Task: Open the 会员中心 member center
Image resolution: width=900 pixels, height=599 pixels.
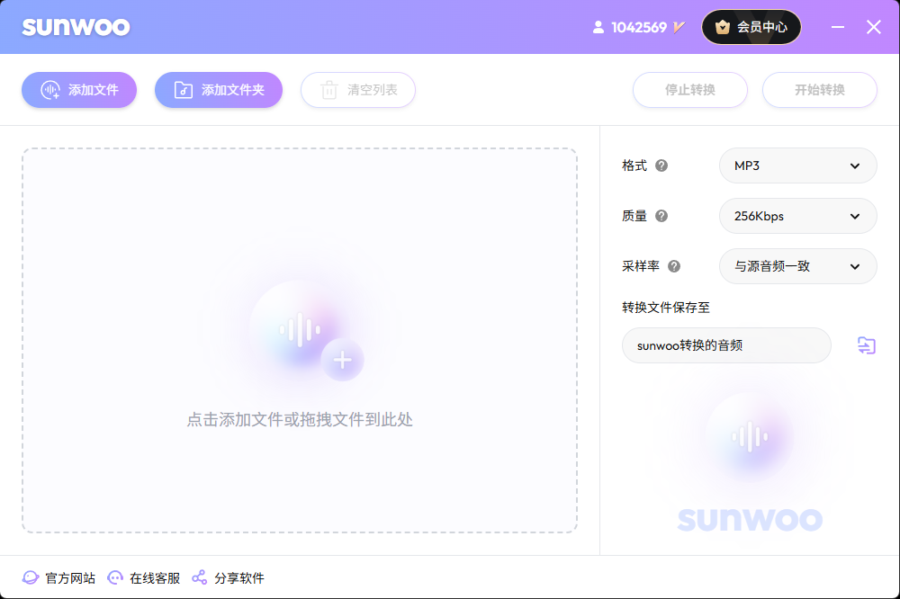Action: click(x=751, y=27)
